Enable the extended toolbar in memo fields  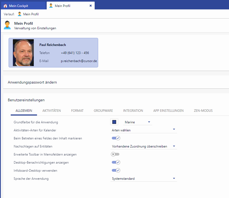(x=115, y=154)
